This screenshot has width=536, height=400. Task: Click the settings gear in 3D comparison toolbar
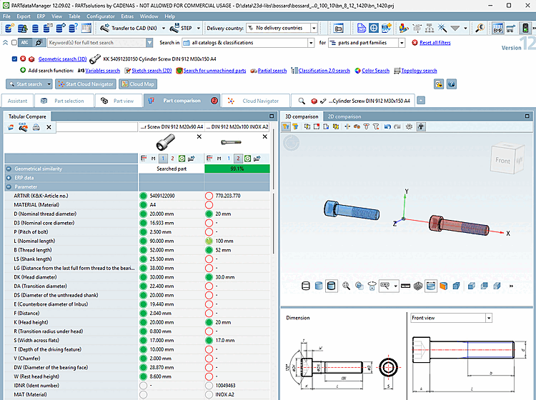410,127
